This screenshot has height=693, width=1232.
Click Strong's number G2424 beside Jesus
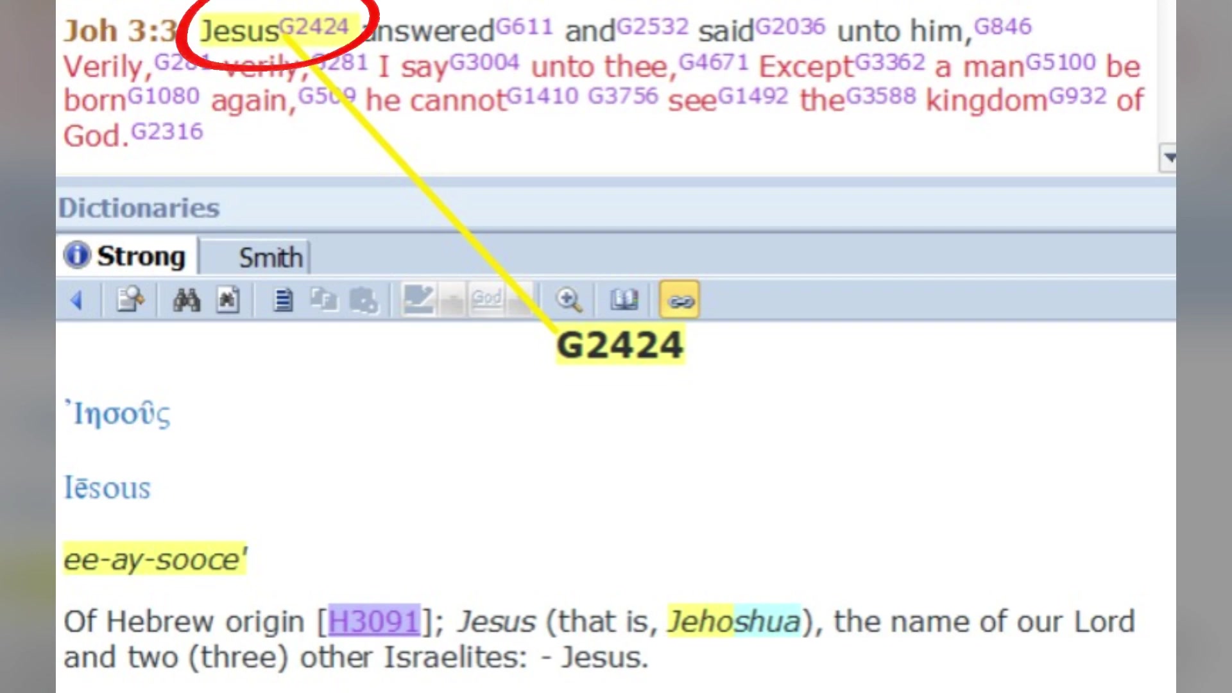[314, 27]
